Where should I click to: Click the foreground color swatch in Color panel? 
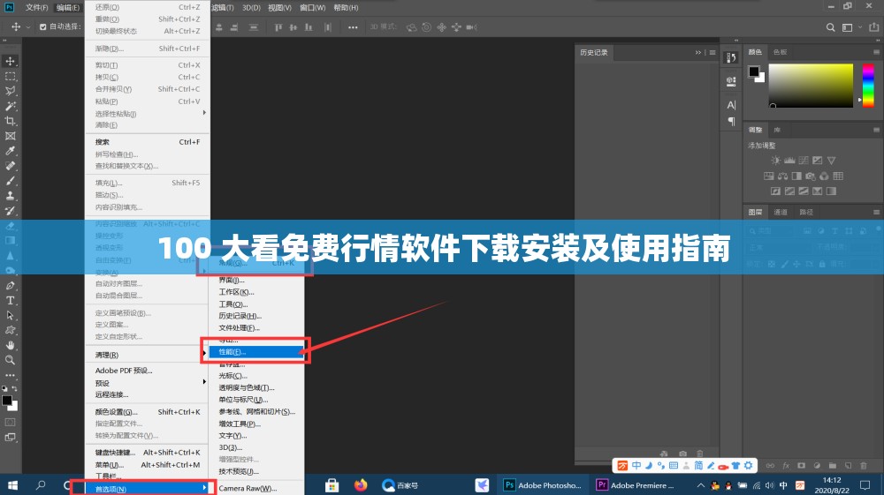click(x=754, y=71)
